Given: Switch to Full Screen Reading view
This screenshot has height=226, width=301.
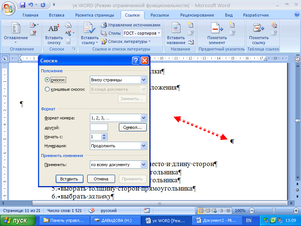Looking at the screenshot, I should (x=208, y=211).
